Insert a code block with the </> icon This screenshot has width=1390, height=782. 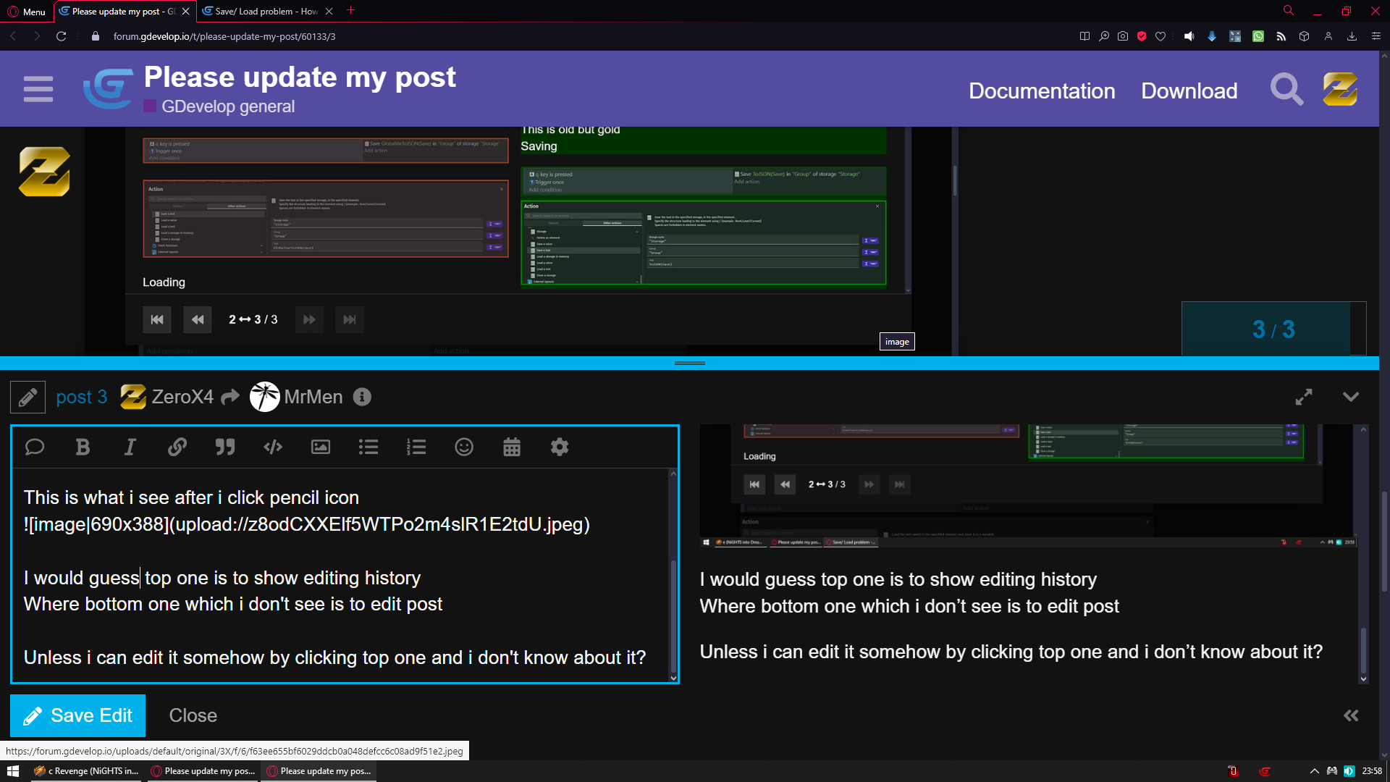(273, 447)
